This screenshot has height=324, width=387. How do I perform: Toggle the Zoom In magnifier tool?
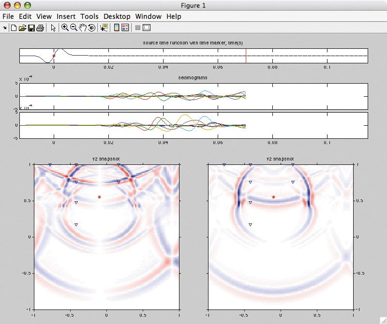(x=65, y=28)
